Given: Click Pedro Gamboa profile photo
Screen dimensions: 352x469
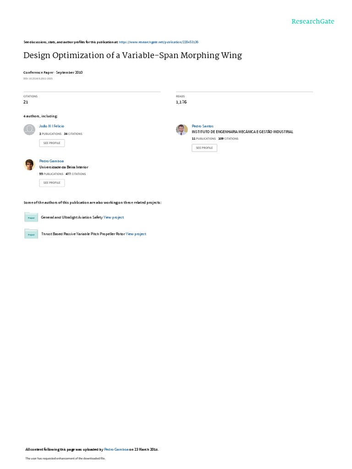Looking at the screenshot, I should (x=29, y=164).
